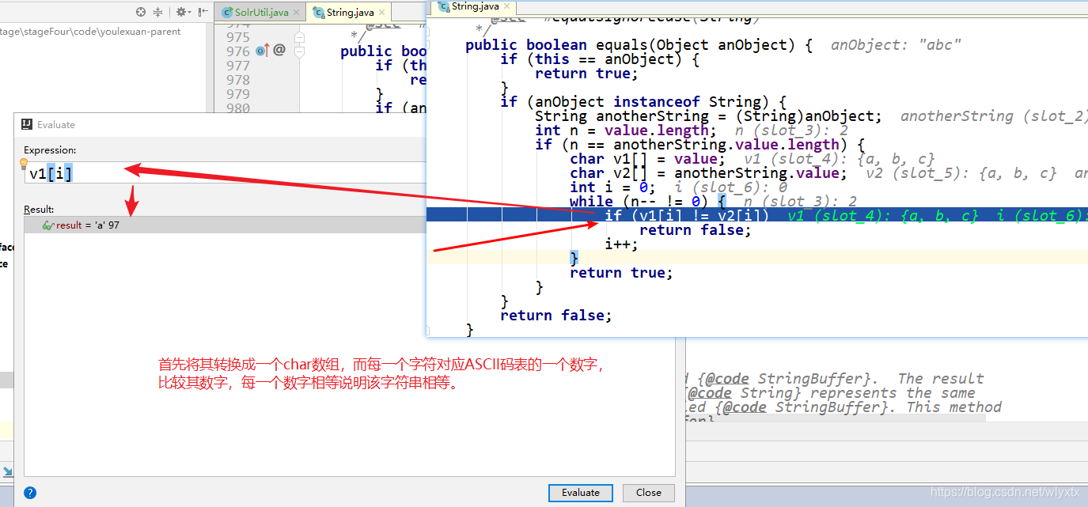Viewport: 1088px width, 507px height.
Task: Click line number 977 in the gutter
Action: pyautogui.click(x=238, y=66)
